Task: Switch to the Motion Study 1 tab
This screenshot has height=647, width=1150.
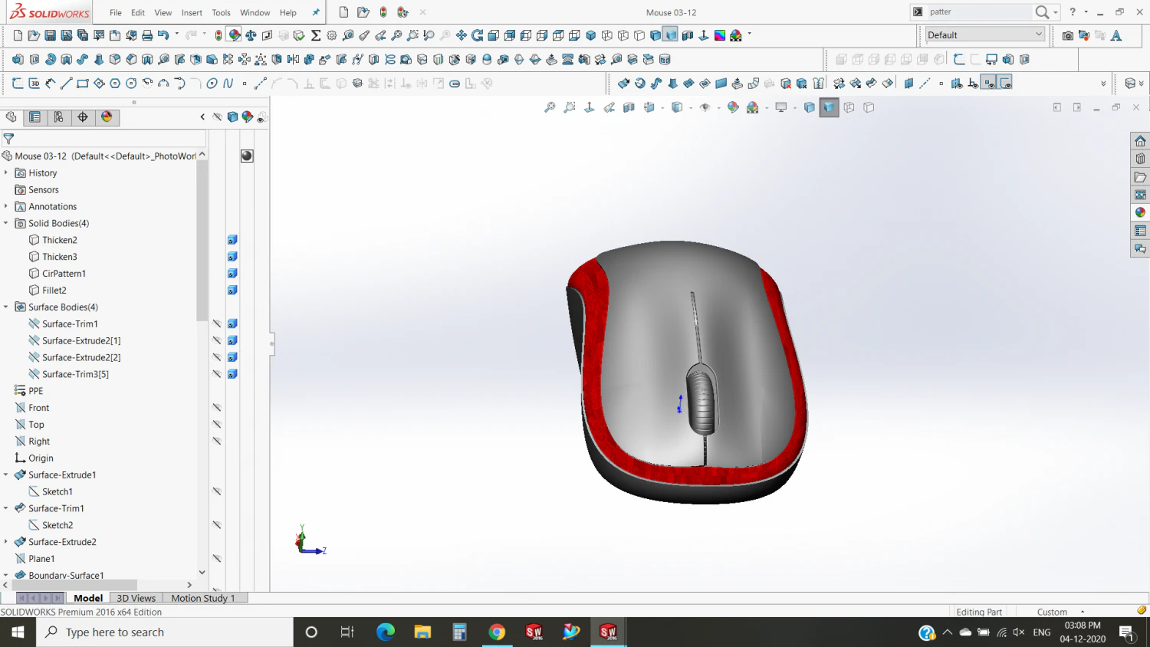Action: (202, 598)
